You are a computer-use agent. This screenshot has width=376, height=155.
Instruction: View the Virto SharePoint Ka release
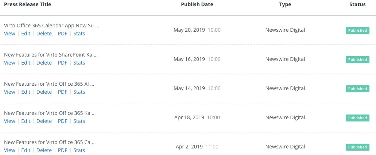tap(9, 63)
